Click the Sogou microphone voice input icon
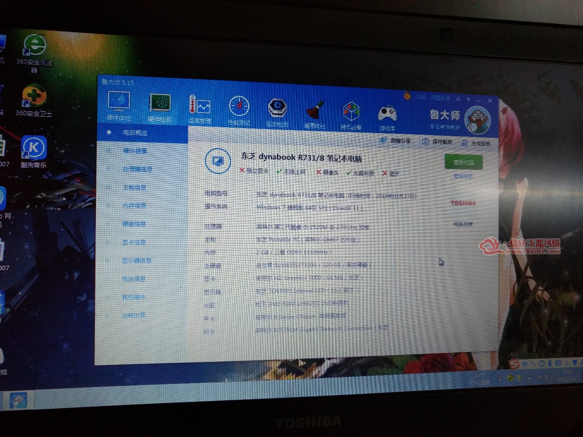Image resolution: width=583 pixels, height=437 pixels. coord(550,364)
